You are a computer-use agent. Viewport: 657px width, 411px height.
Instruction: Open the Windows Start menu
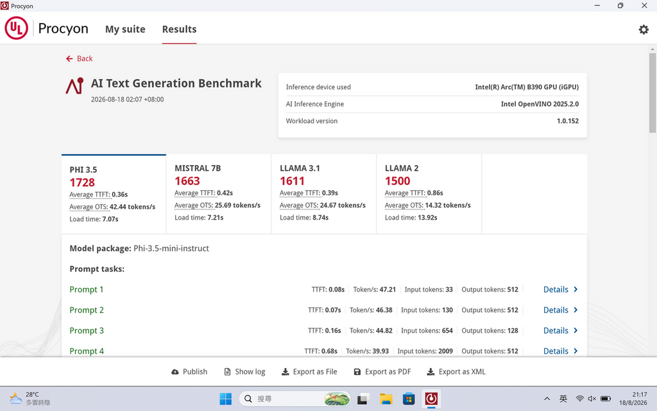[x=225, y=399]
